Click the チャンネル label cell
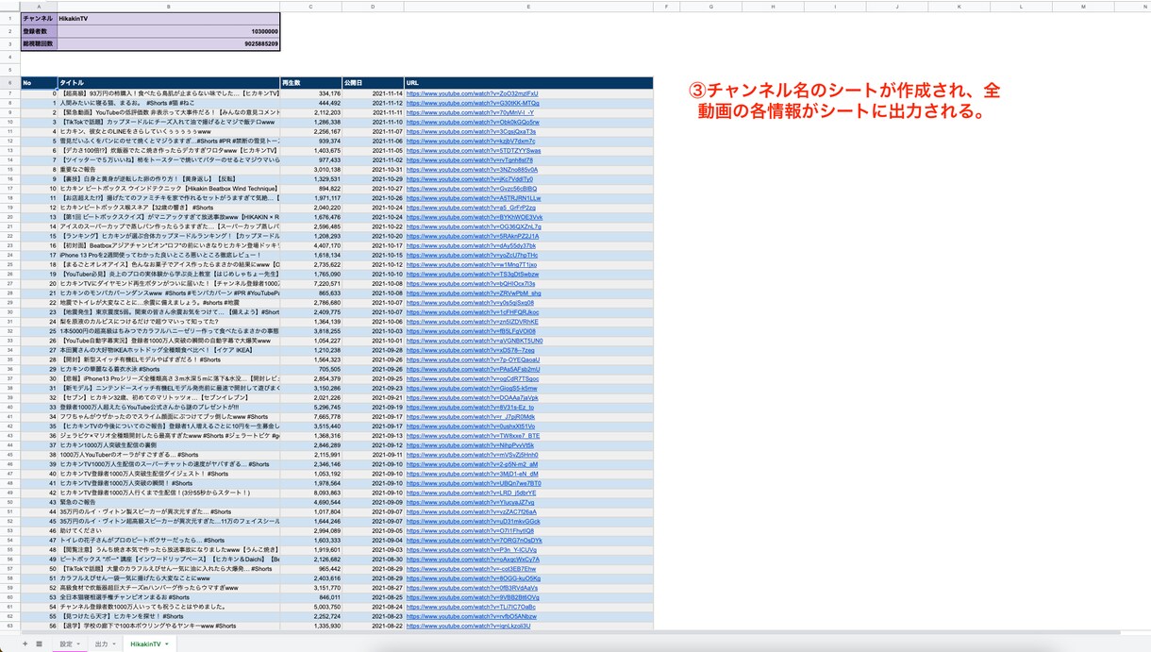The height and width of the screenshot is (652, 1151). point(39,17)
